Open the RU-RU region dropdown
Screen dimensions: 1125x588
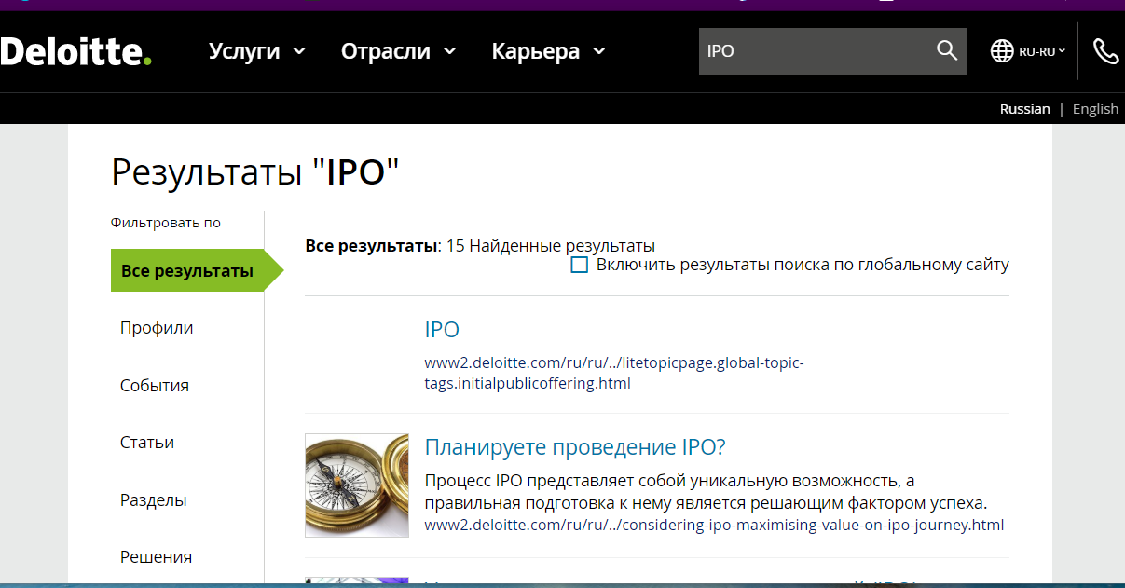[x=1042, y=51]
